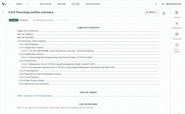This screenshot has width=185, height=114.
Task: Click the Weave logo icon
Action: pos(4,4)
